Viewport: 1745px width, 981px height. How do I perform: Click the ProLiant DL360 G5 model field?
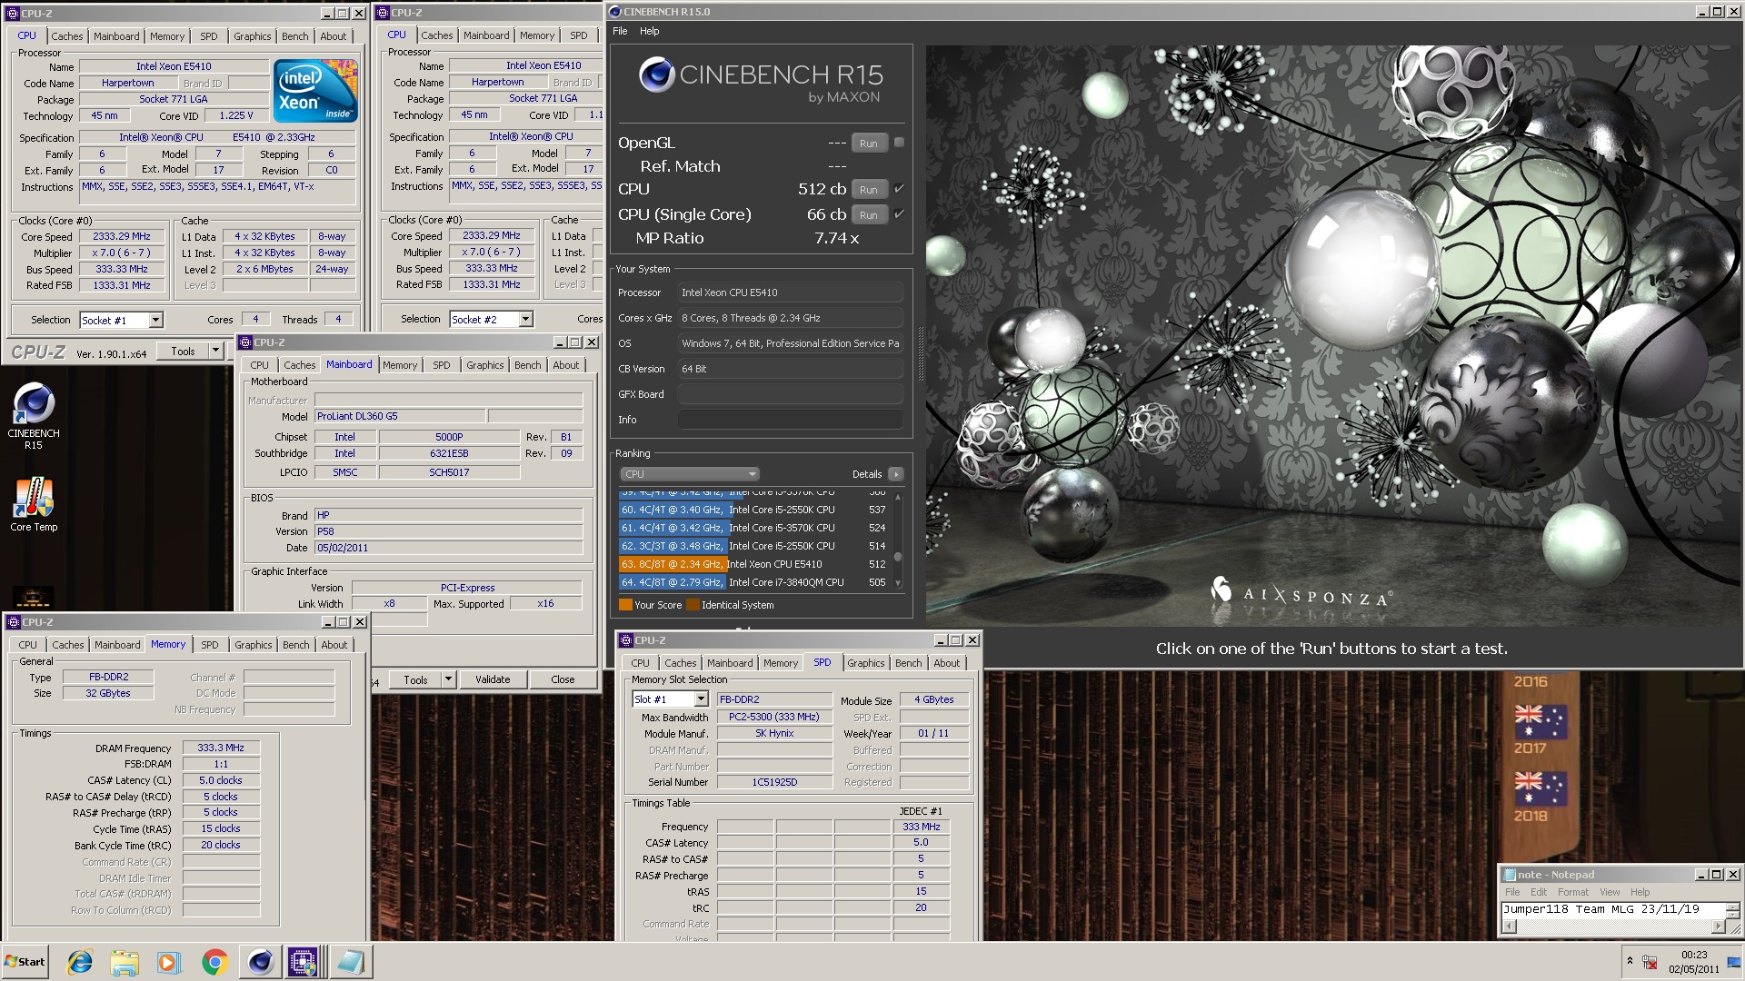(x=399, y=416)
